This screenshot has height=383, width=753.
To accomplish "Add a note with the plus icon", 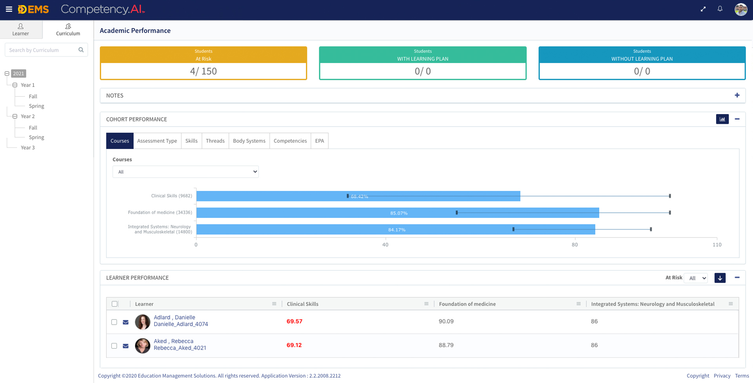I will pyautogui.click(x=737, y=95).
